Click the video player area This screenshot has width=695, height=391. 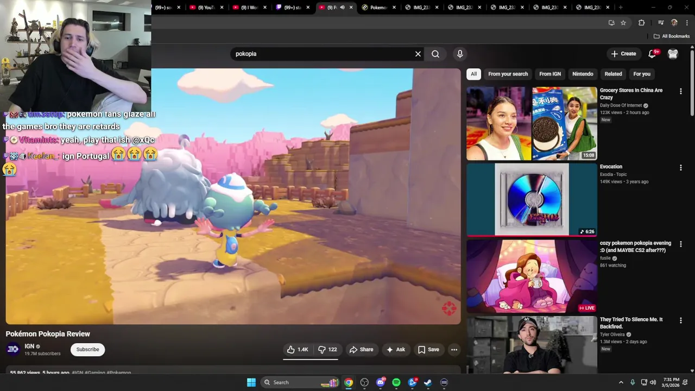coord(233,196)
